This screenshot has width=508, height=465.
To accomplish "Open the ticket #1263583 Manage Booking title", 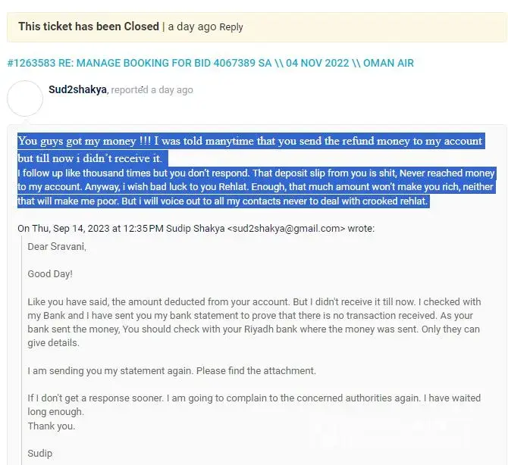I will tap(210, 63).
